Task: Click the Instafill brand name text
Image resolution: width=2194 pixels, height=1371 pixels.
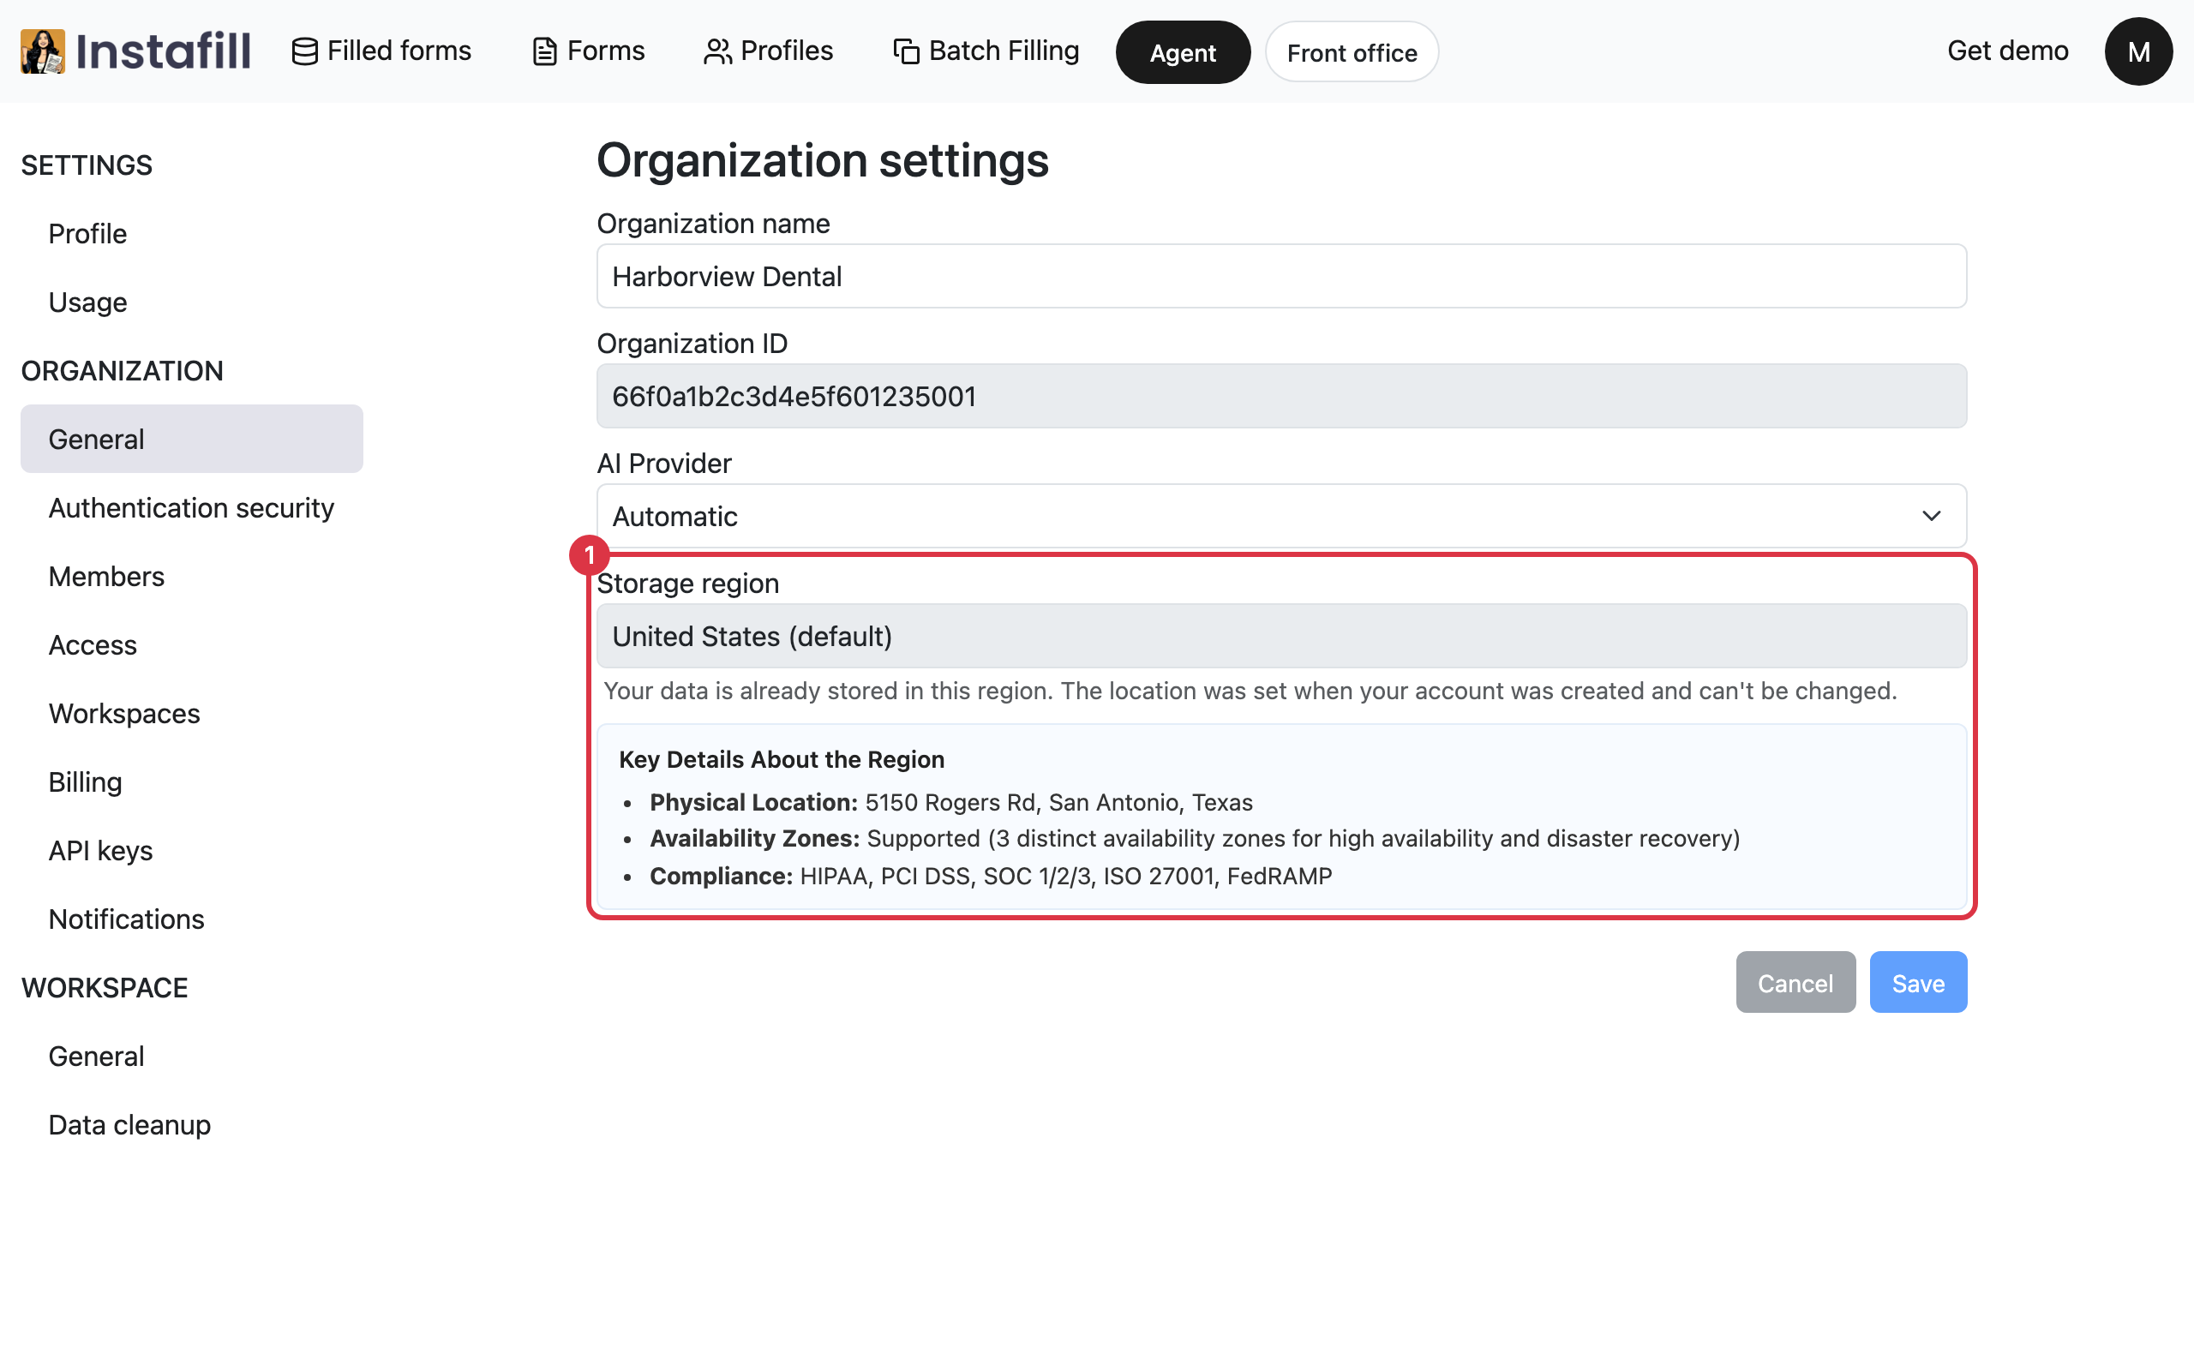Action: pyautogui.click(x=163, y=51)
